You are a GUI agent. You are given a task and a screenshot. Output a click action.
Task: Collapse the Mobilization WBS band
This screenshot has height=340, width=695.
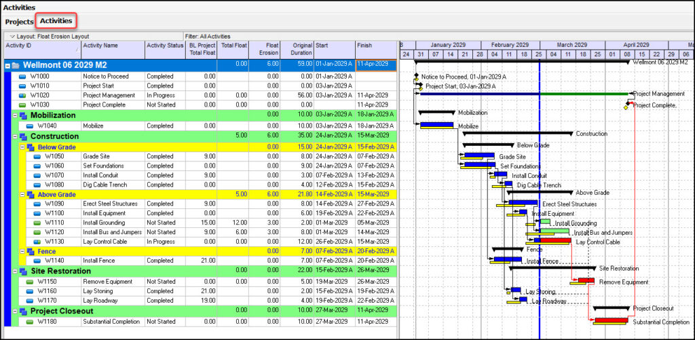14,115
